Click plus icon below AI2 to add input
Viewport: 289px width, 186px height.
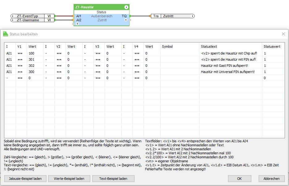click(x=77, y=24)
